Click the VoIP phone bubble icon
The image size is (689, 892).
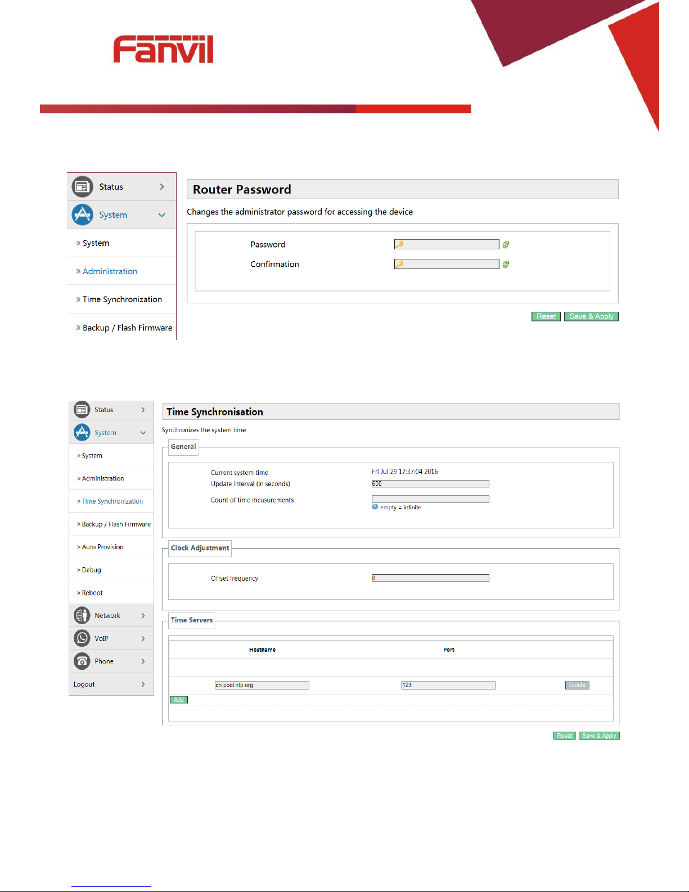click(x=82, y=638)
